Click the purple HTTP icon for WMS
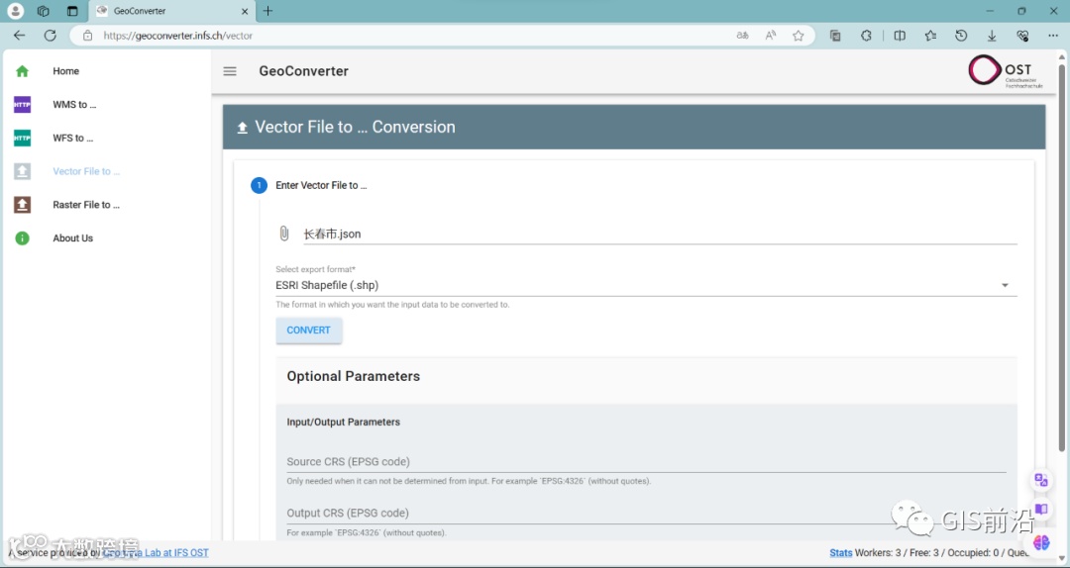 coord(22,105)
